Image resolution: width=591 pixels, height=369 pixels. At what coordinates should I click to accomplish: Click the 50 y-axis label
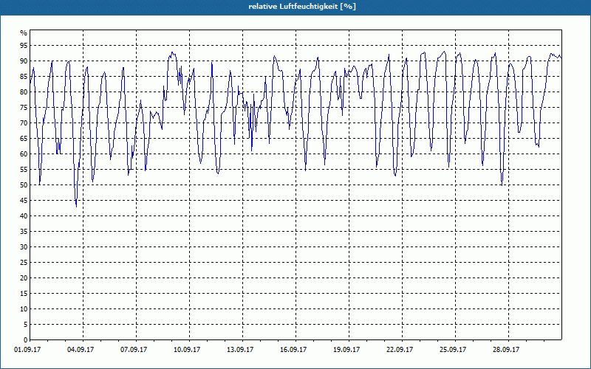[x=24, y=185]
